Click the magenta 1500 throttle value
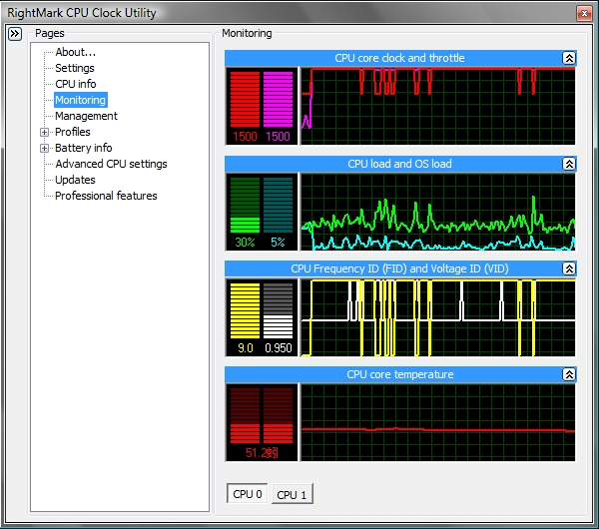Screen dimensions: 599x529 point(278,137)
